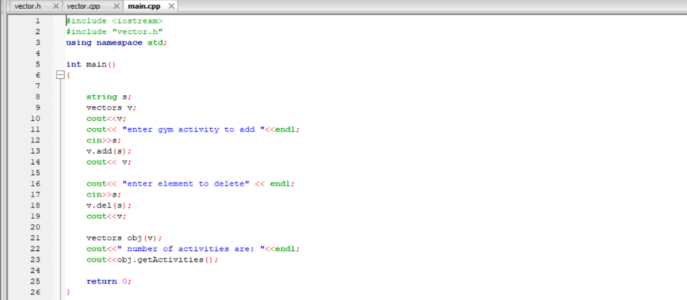687x300 pixels.
Task: Click the 'cin>>s;' on line 12
Action: click(x=103, y=140)
